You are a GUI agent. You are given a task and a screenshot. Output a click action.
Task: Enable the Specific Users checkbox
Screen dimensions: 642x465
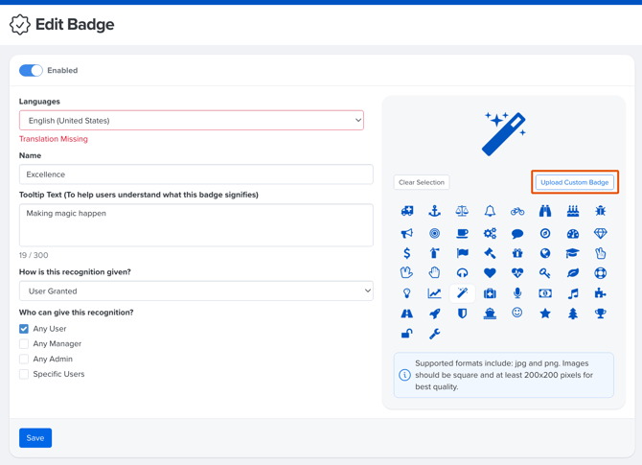click(24, 375)
